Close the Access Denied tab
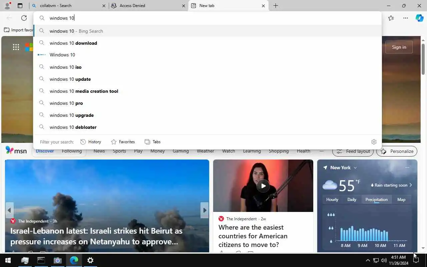This screenshot has height=267, width=427. click(183, 6)
